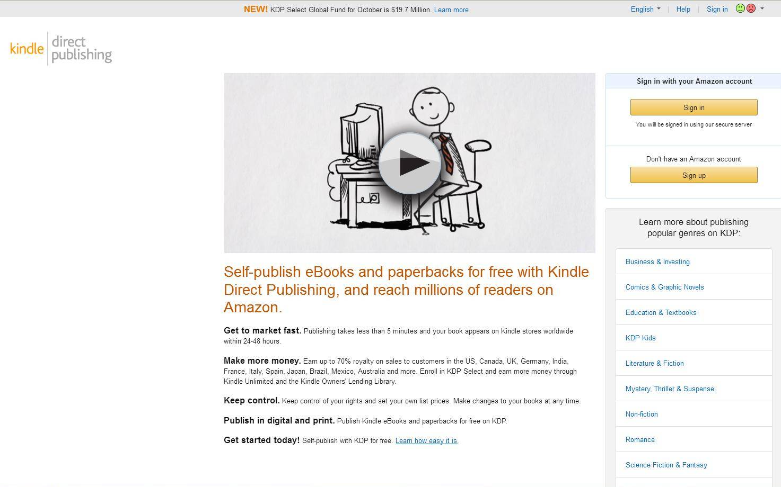Open KDP Kids genre link

click(x=640, y=338)
